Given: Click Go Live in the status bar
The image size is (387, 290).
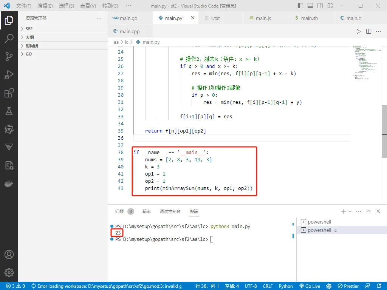Looking at the screenshot, I should [x=310, y=286].
